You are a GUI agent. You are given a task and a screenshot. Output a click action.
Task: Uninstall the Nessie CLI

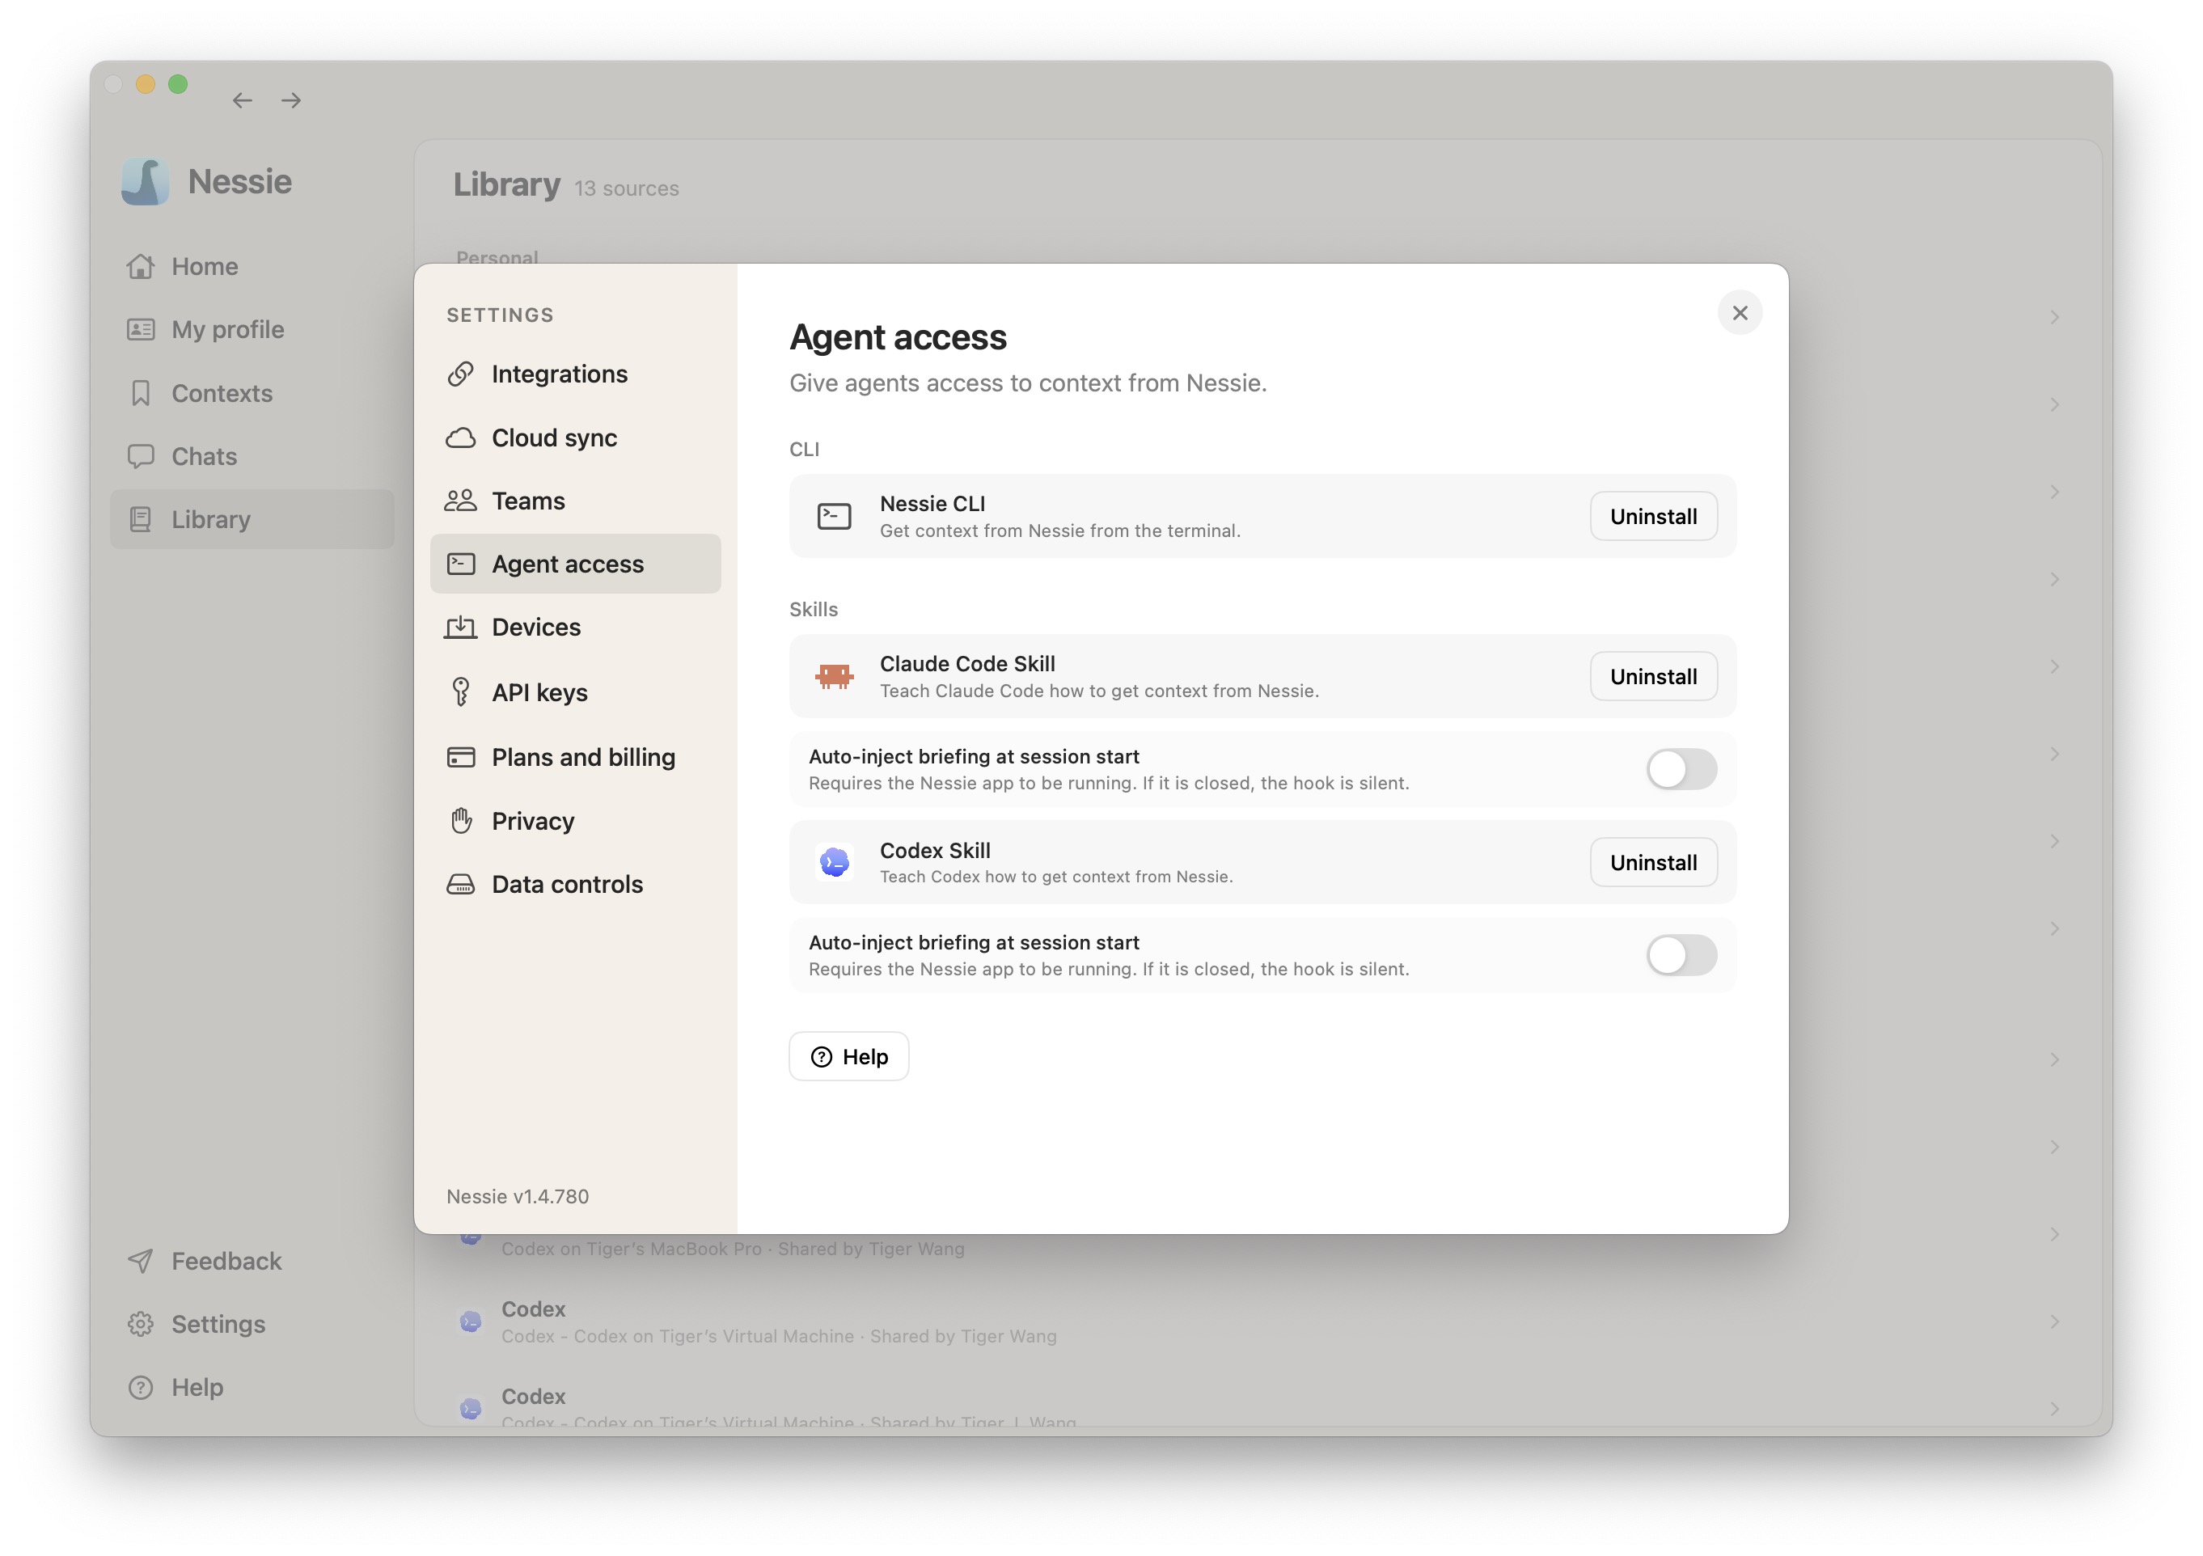1653,516
